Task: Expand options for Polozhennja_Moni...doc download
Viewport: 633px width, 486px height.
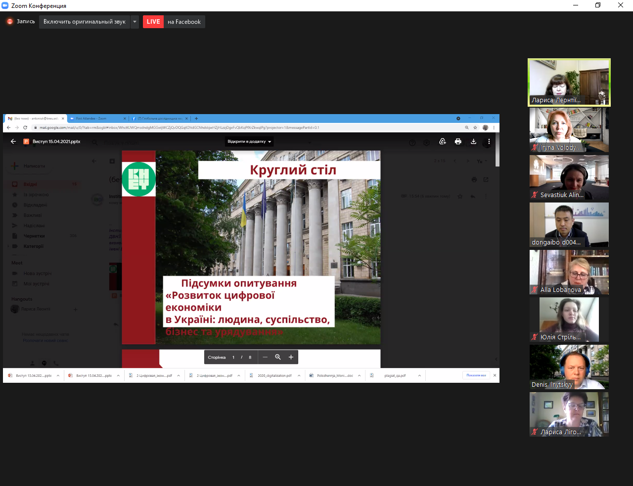Action: tap(359, 375)
